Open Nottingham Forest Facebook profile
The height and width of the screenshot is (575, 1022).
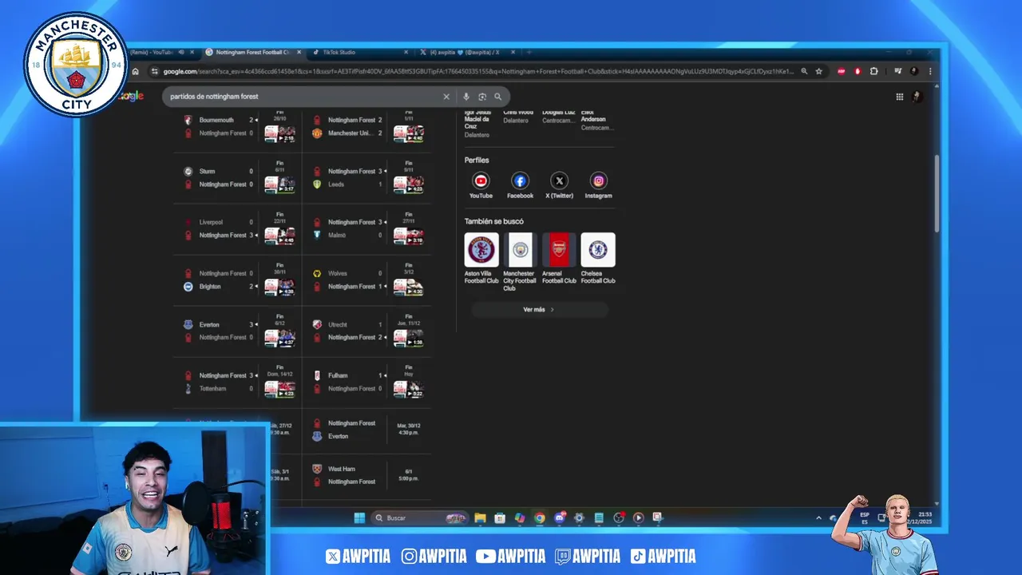[x=520, y=185]
